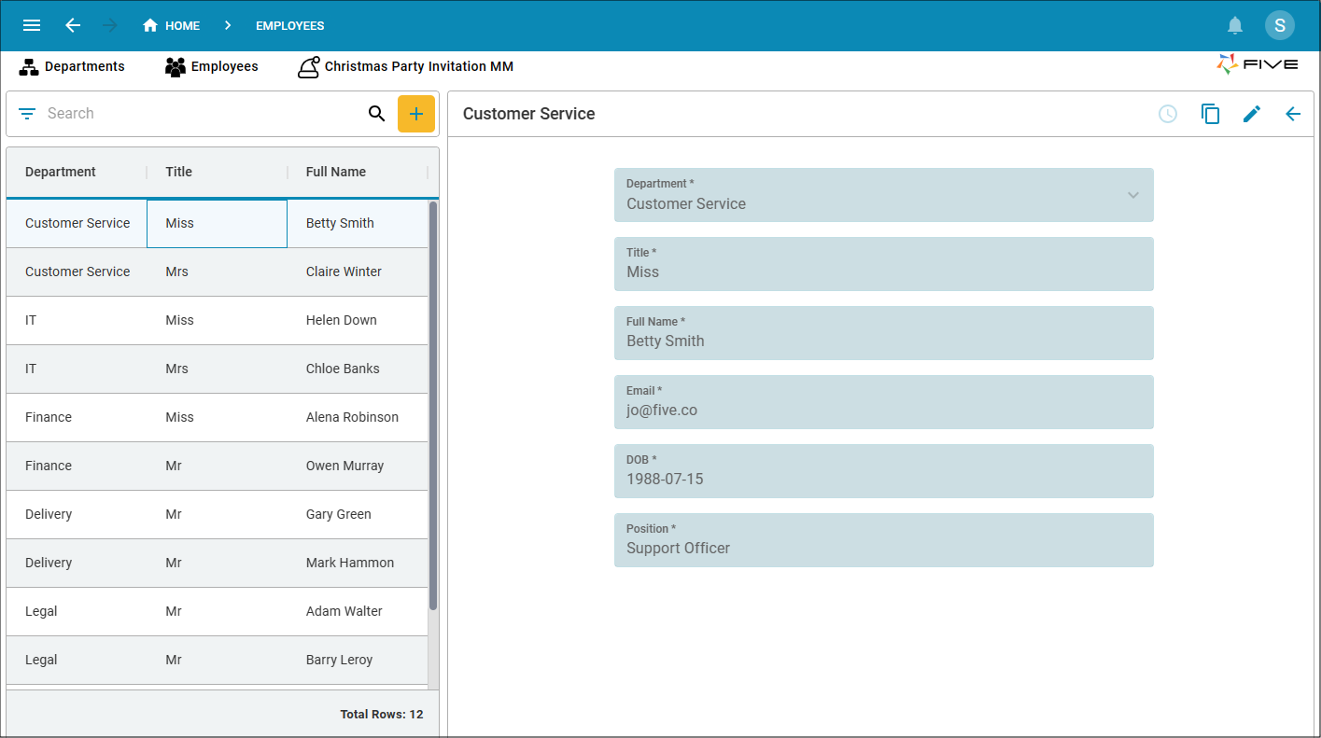Image resolution: width=1321 pixels, height=738 pixels.
Task: Expand the Department dropdown field
Action: (884, 195)
